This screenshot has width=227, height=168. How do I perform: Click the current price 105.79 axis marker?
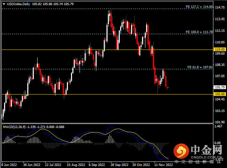220,87
